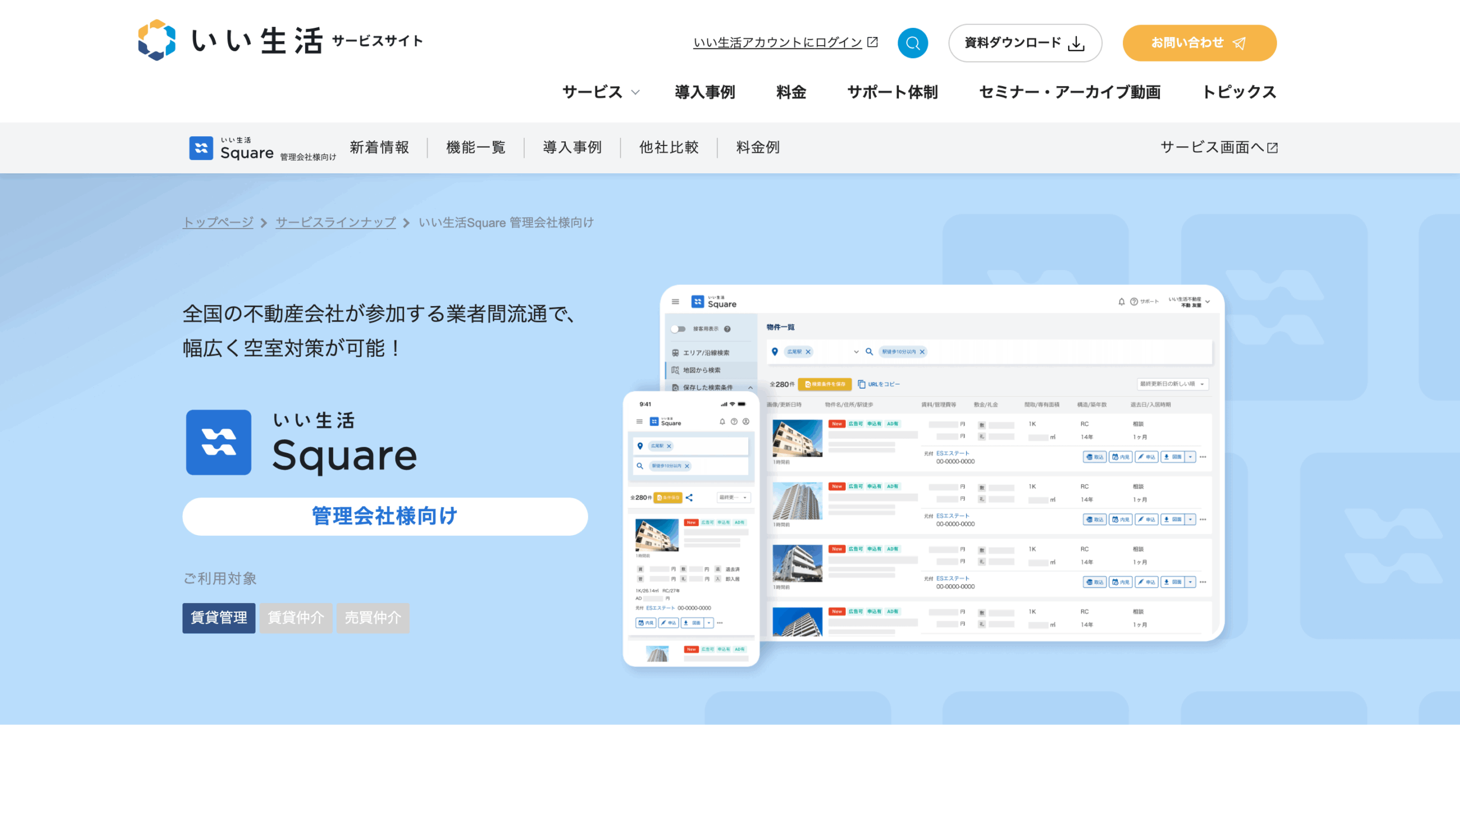Click the いい生活 hexagon logo

(157, 40)
